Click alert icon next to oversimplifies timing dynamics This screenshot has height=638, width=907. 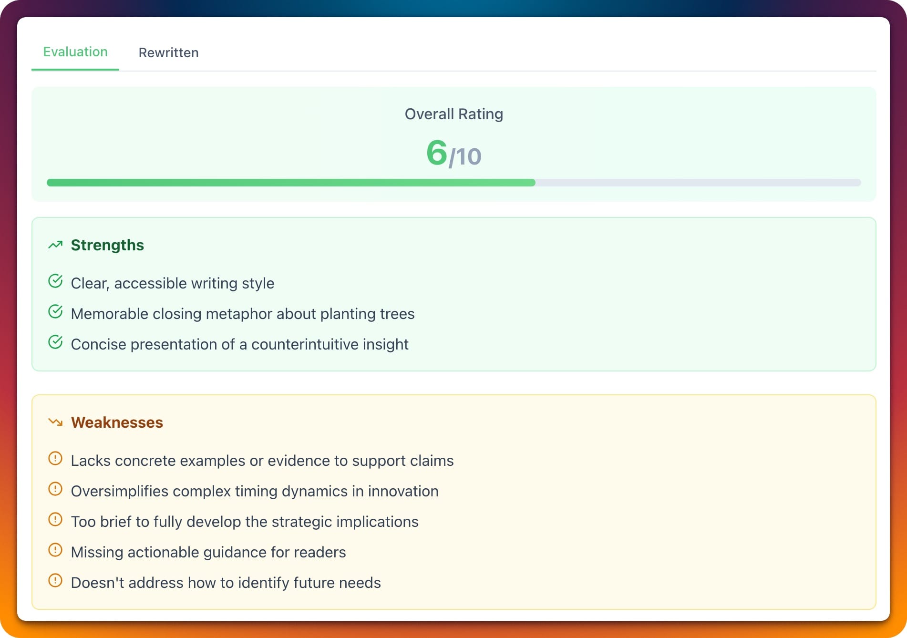point(55,490)
